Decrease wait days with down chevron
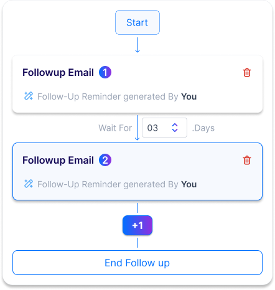Image resolution: width=275 pixels, height=290 pixels. [175, 130]
